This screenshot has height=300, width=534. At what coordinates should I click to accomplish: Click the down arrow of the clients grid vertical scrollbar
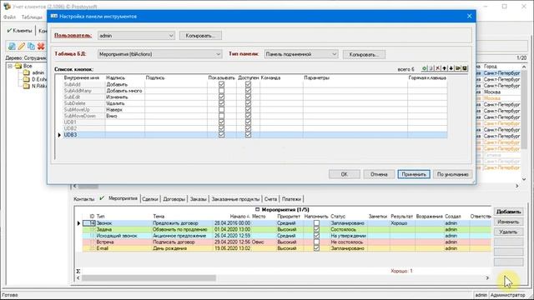click(524, 179)
